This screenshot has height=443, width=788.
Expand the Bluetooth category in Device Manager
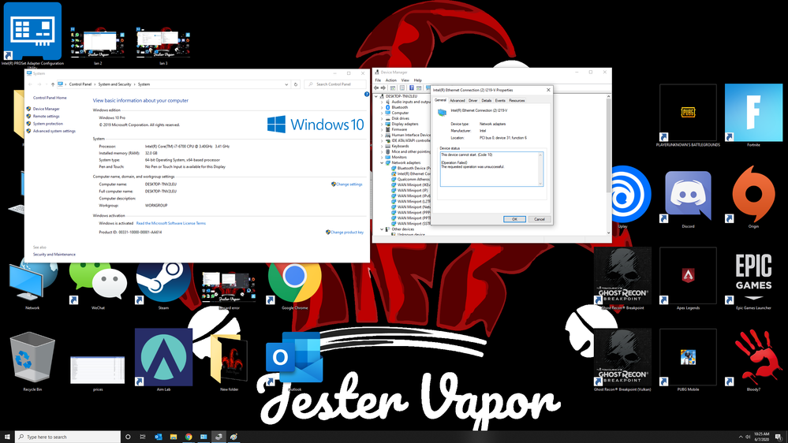pyautogui.click(x=382, y=107)
